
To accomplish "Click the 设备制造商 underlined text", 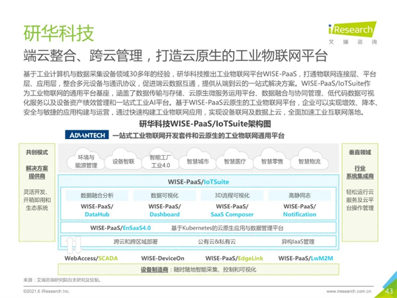I will coord(154,270).
